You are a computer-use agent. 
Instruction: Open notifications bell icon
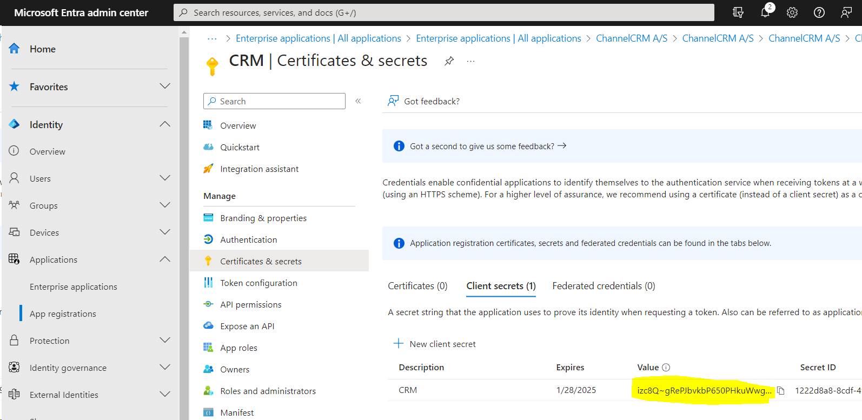765,12
